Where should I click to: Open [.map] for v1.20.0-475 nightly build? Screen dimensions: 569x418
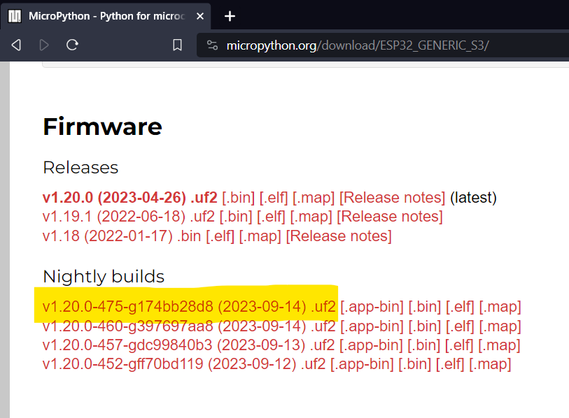[500, 307]
